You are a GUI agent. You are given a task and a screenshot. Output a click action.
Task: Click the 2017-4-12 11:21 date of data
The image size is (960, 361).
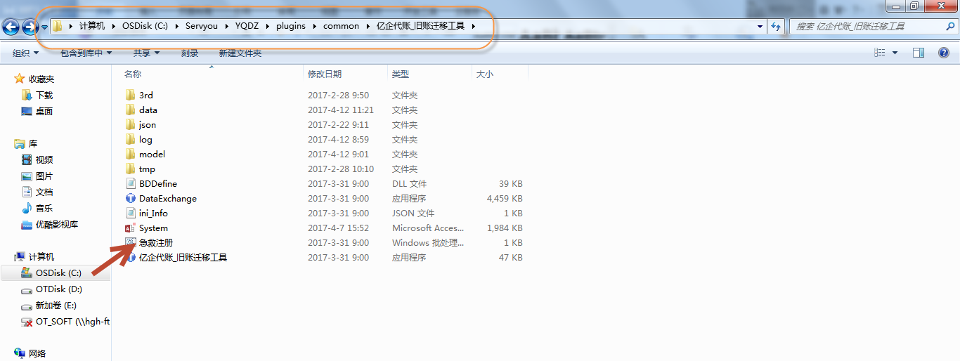(x=341, y=110)
